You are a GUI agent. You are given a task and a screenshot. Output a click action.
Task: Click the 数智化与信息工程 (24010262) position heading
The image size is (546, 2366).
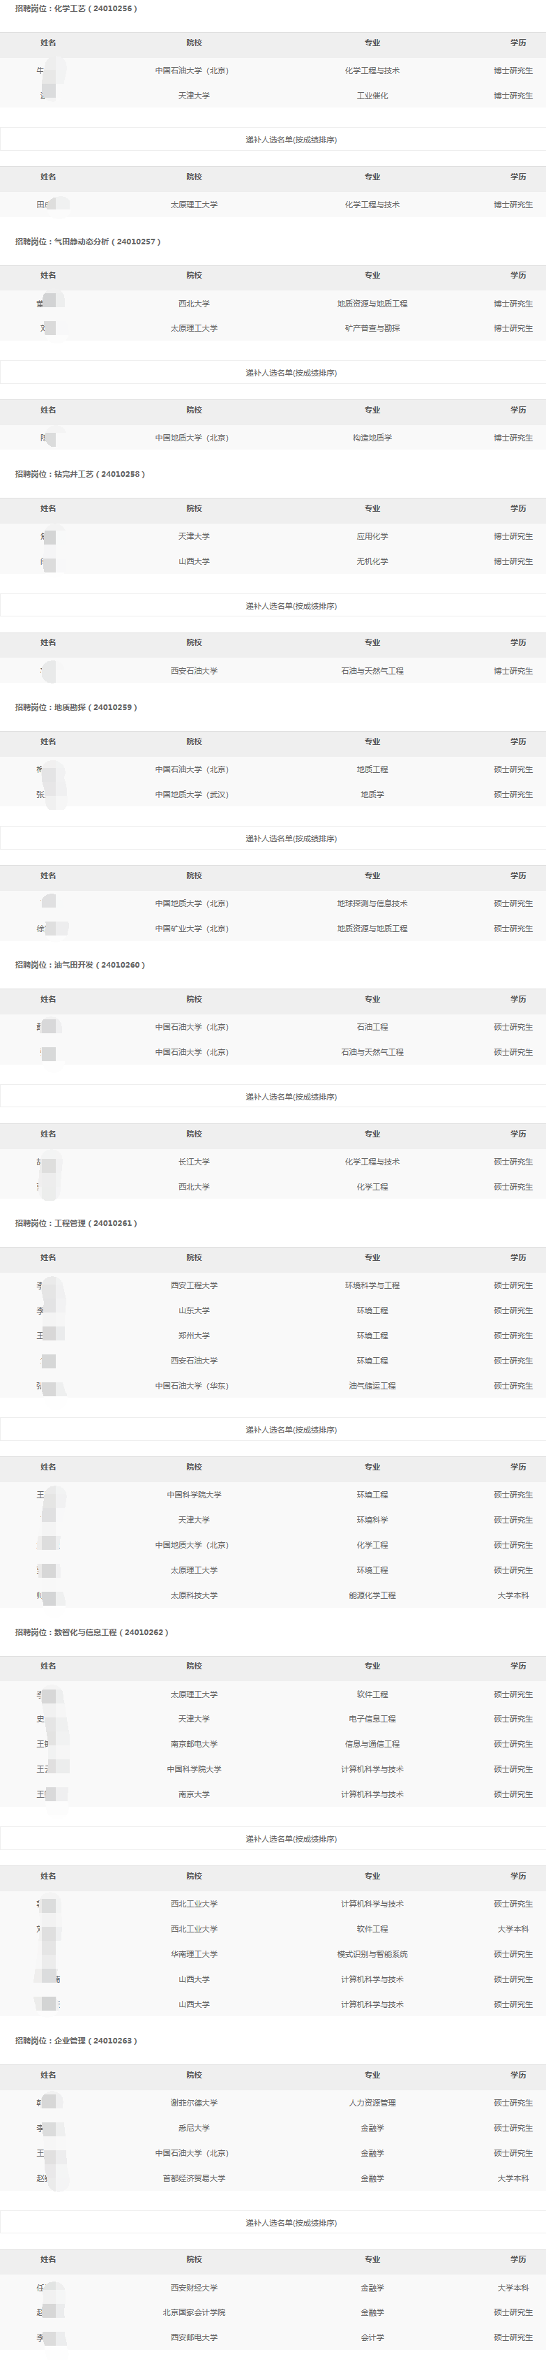coord(92,1632)
